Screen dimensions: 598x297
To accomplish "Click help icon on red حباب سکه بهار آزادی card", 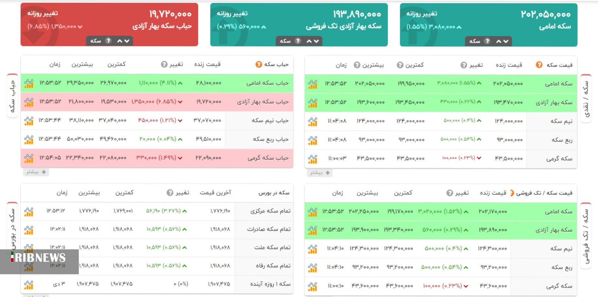I will click(108, 41).
